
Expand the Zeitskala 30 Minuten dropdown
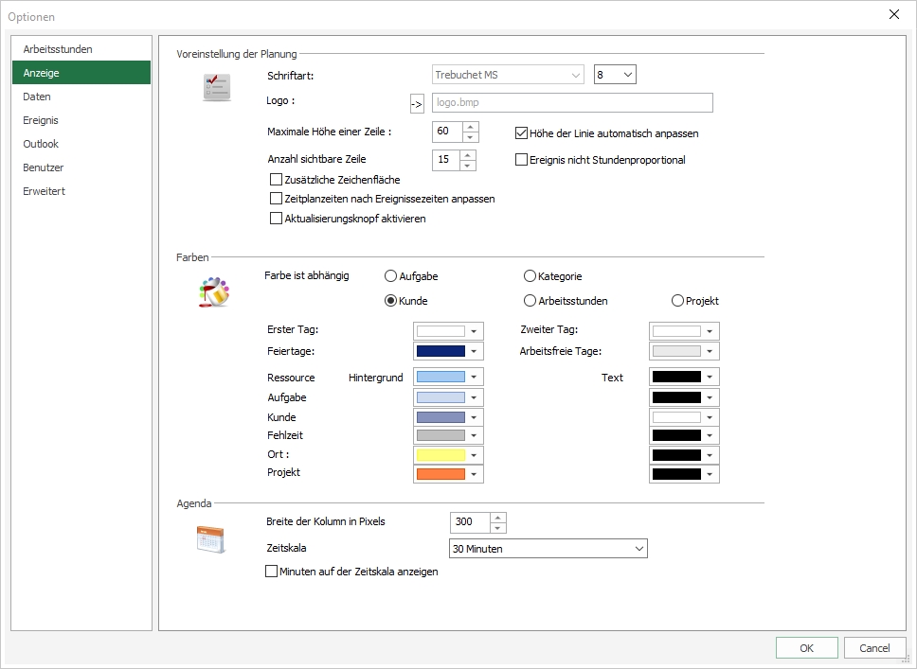tap(638, 549)
